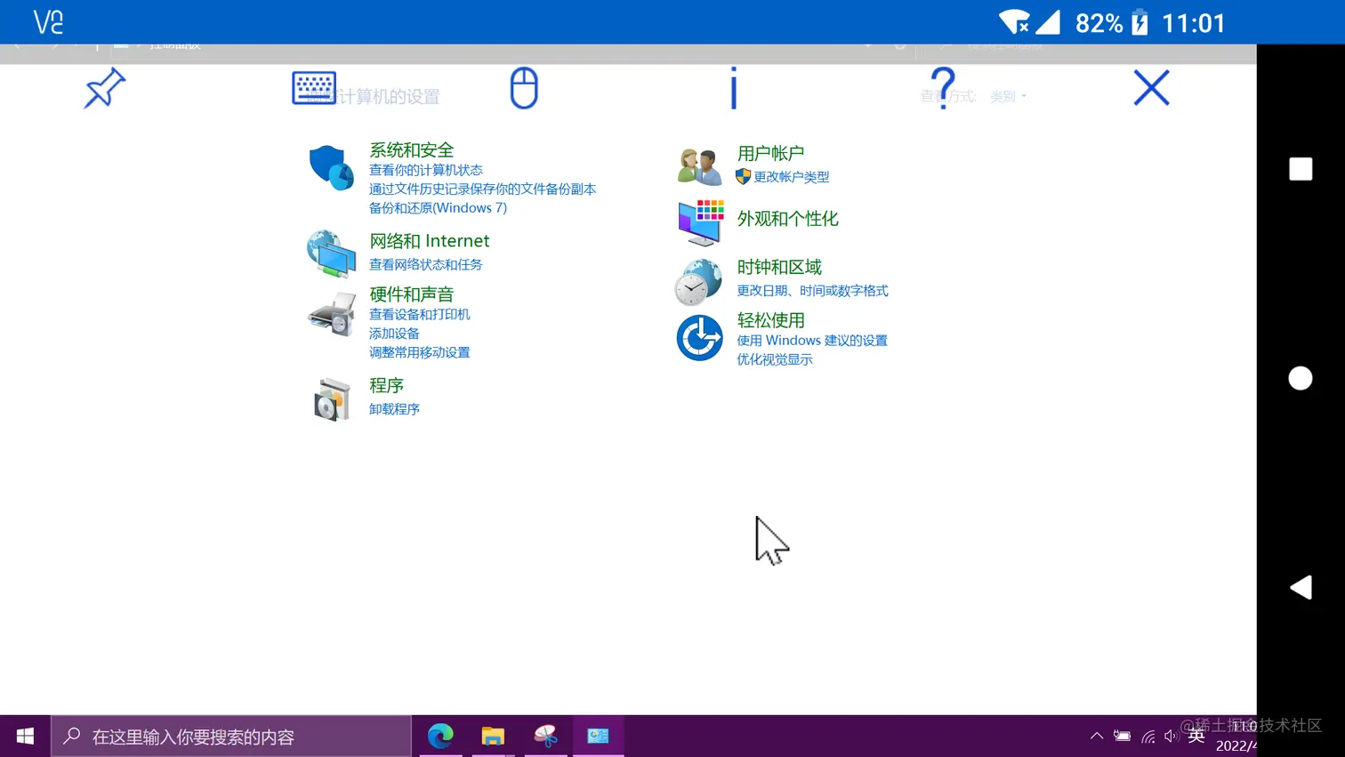View session info via the "i" icon

coord(733,88)
